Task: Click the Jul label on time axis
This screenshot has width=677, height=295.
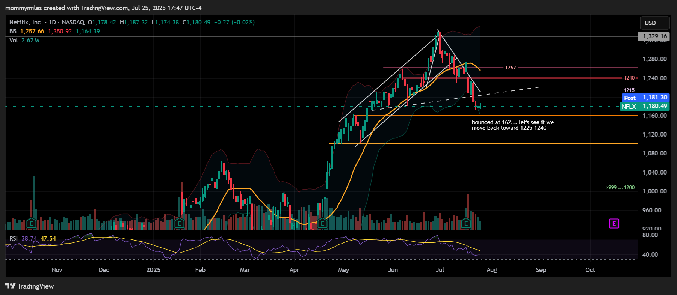Action: [440, 270]
